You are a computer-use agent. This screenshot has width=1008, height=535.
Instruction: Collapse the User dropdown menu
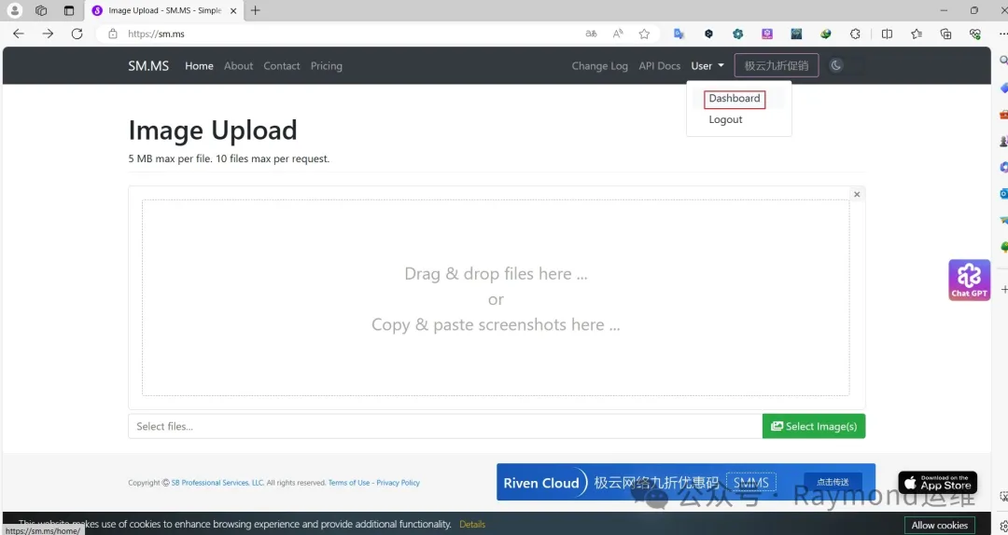[707, 65]
